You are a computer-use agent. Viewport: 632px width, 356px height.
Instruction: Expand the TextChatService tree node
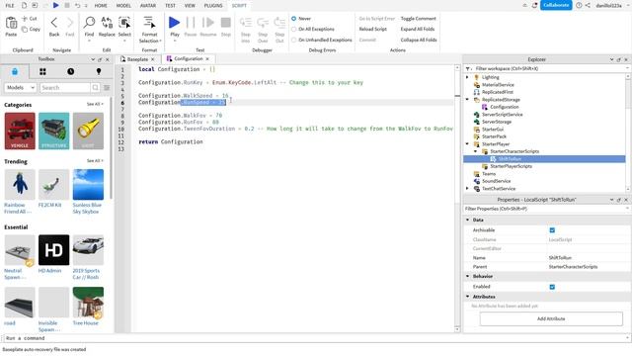(x=467, y=189)
